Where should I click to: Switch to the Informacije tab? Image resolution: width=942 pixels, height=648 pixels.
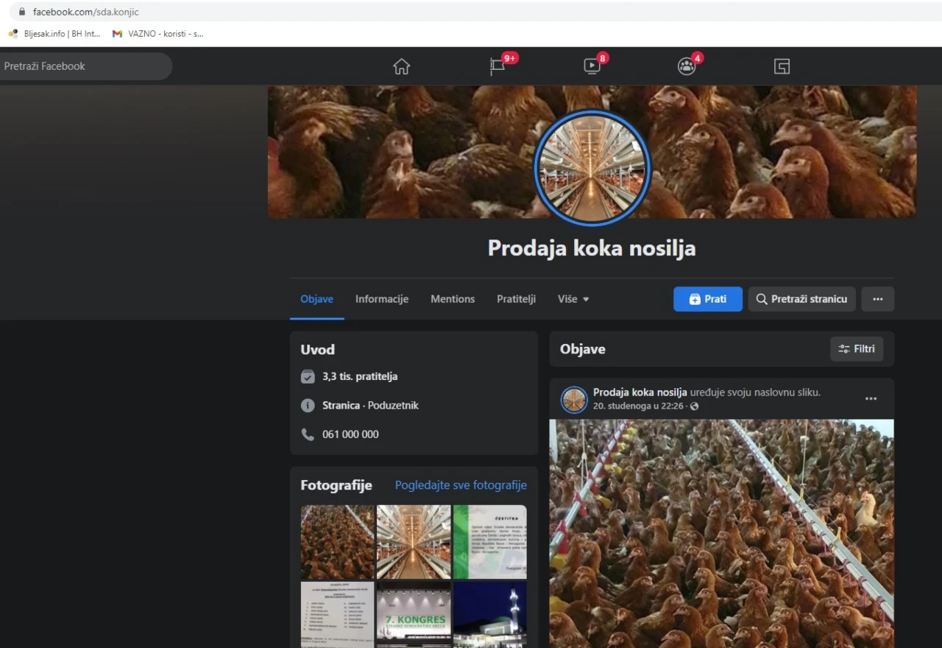pyautogui.click(x=382, y=299)
